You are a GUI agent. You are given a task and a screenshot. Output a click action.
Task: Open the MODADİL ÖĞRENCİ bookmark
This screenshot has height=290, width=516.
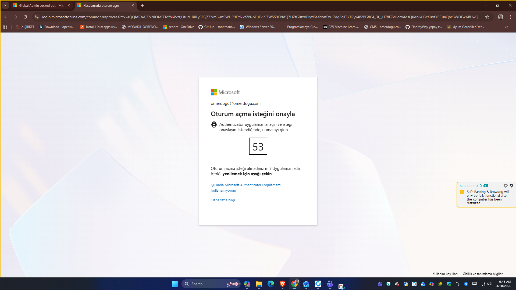tap(140, 27)
